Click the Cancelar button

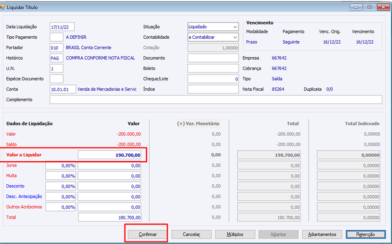[x=191, y=235]
